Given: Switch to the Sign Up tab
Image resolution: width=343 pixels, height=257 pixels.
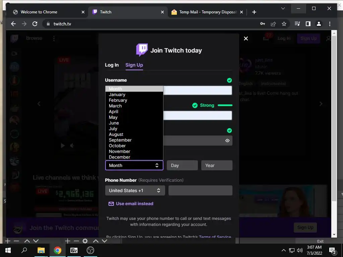Looking at the screenshot, I should pyautogui.click(x=134, y=65).
